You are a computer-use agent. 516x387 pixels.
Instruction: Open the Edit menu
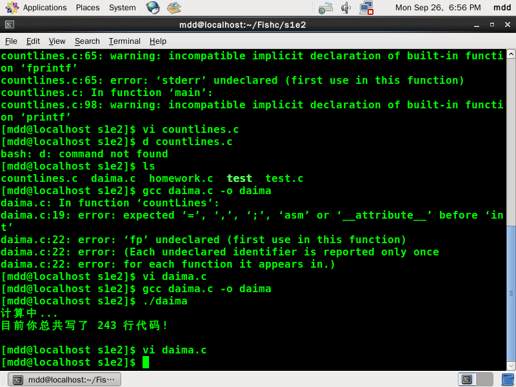33,41
